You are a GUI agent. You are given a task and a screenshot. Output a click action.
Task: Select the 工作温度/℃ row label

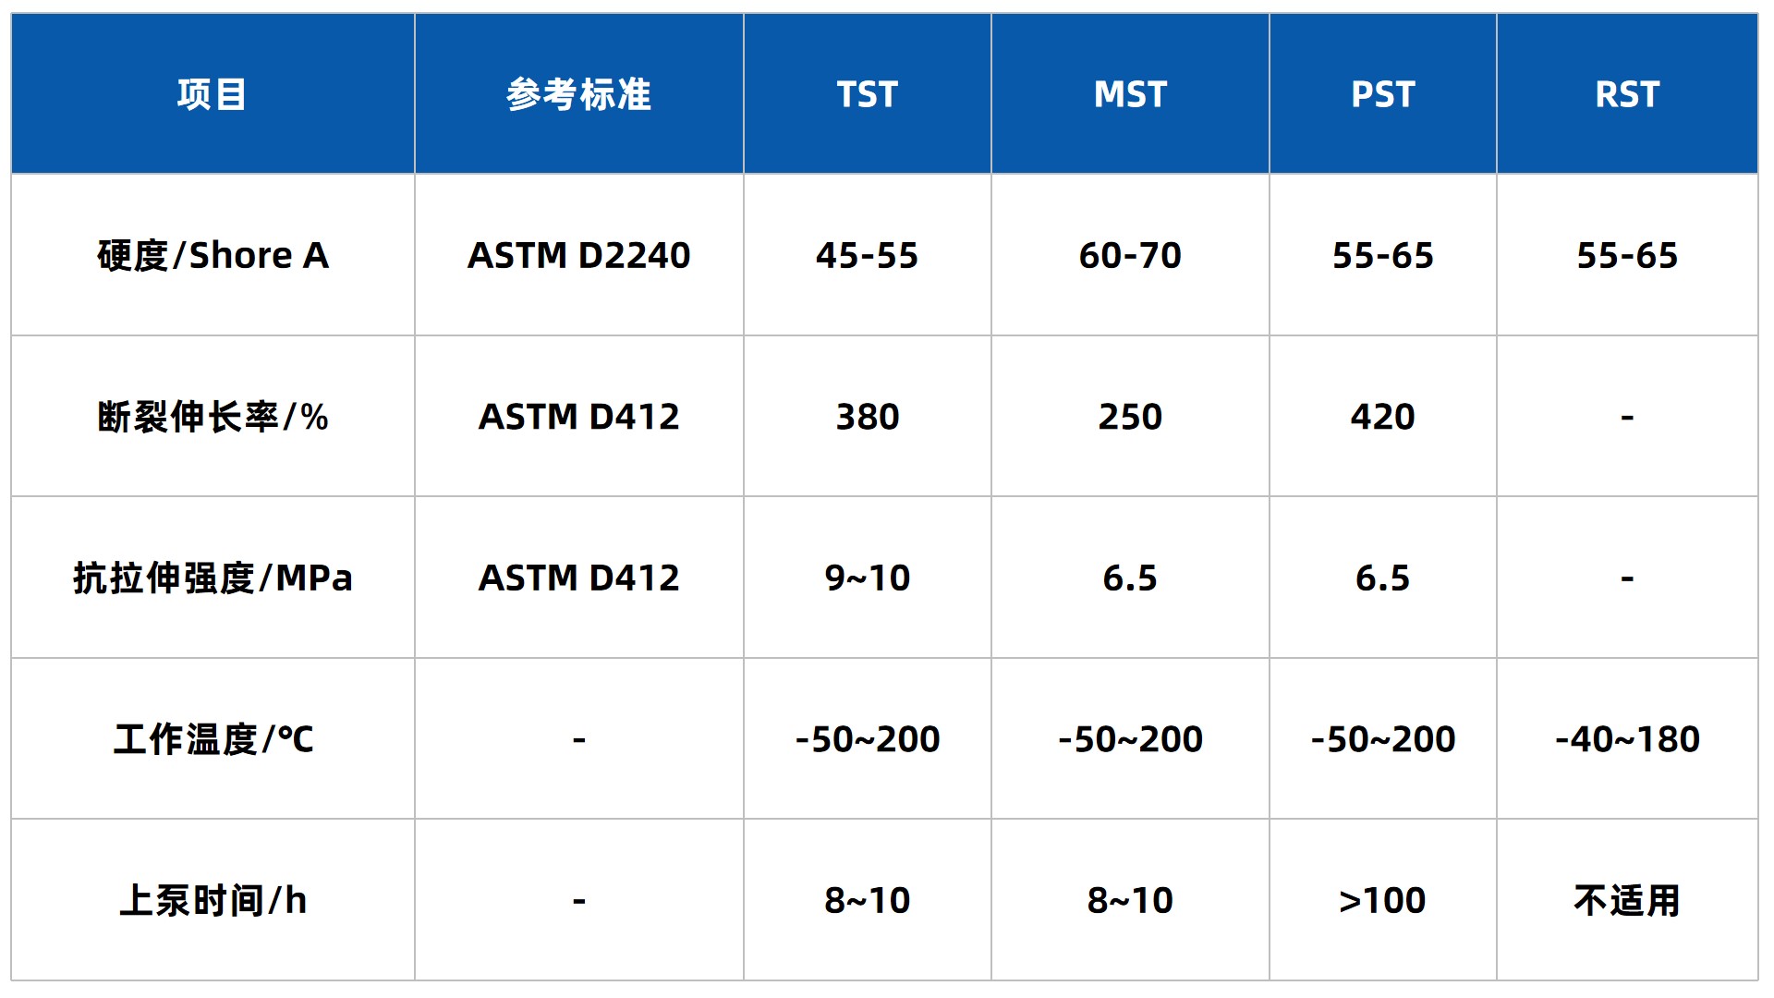pyautogui.click(x=213, y=739)
